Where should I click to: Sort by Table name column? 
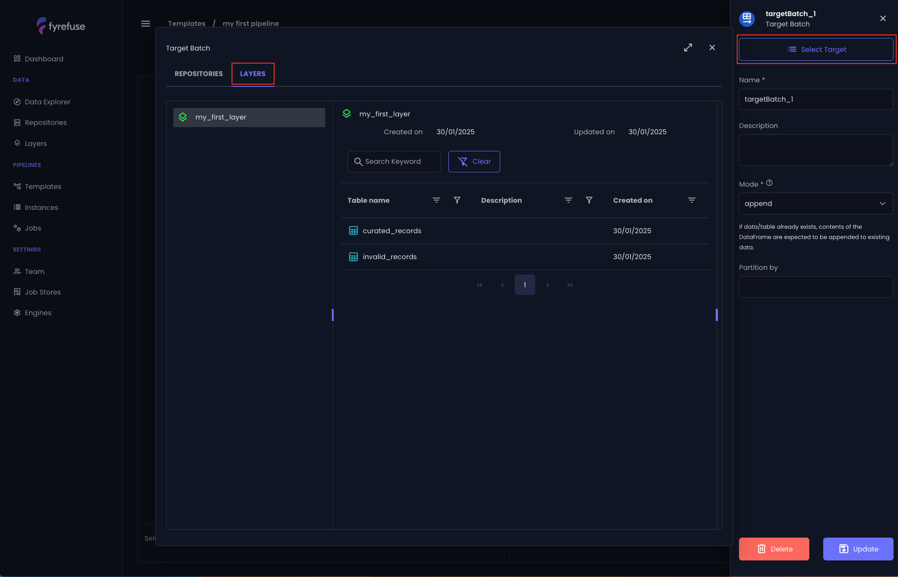(x=436, y=200)
